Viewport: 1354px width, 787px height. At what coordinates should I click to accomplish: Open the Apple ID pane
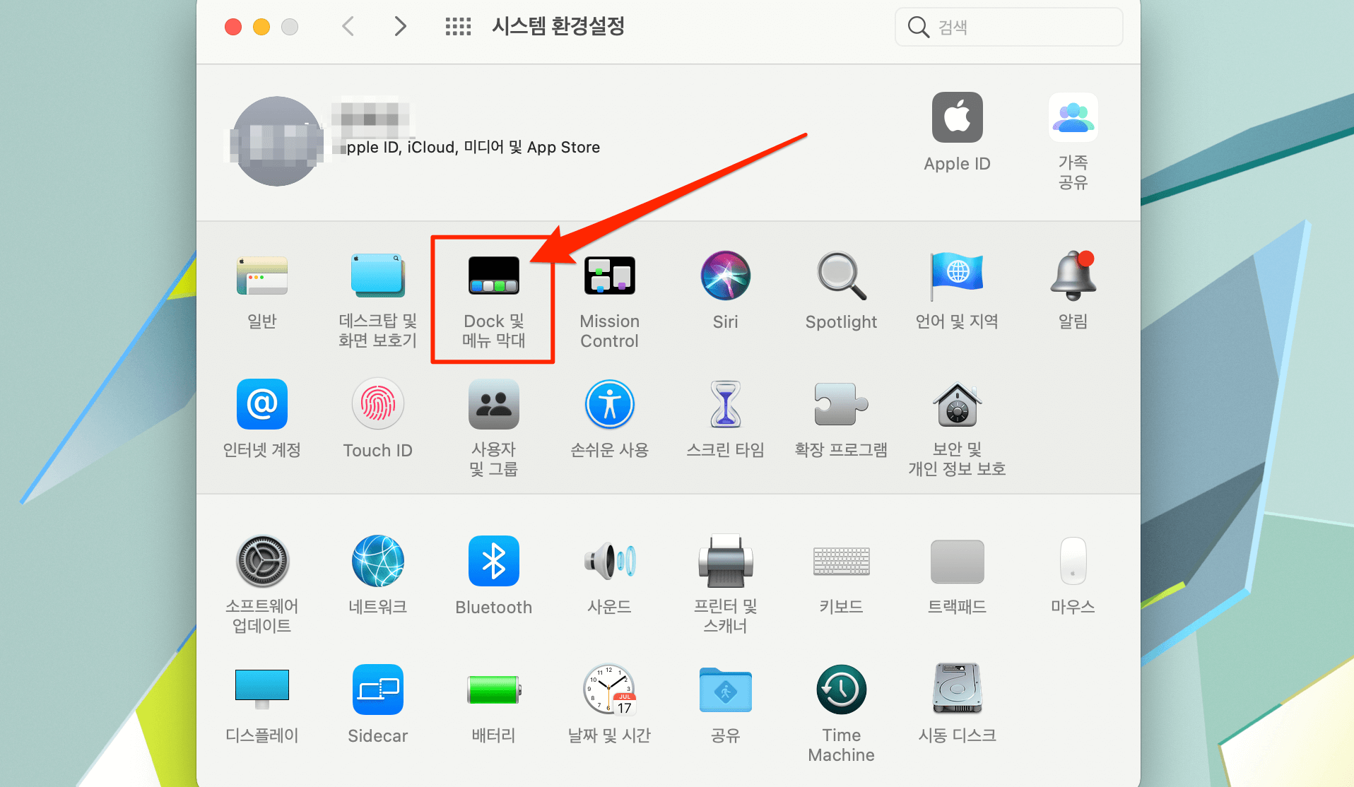(x=957, y=118)
